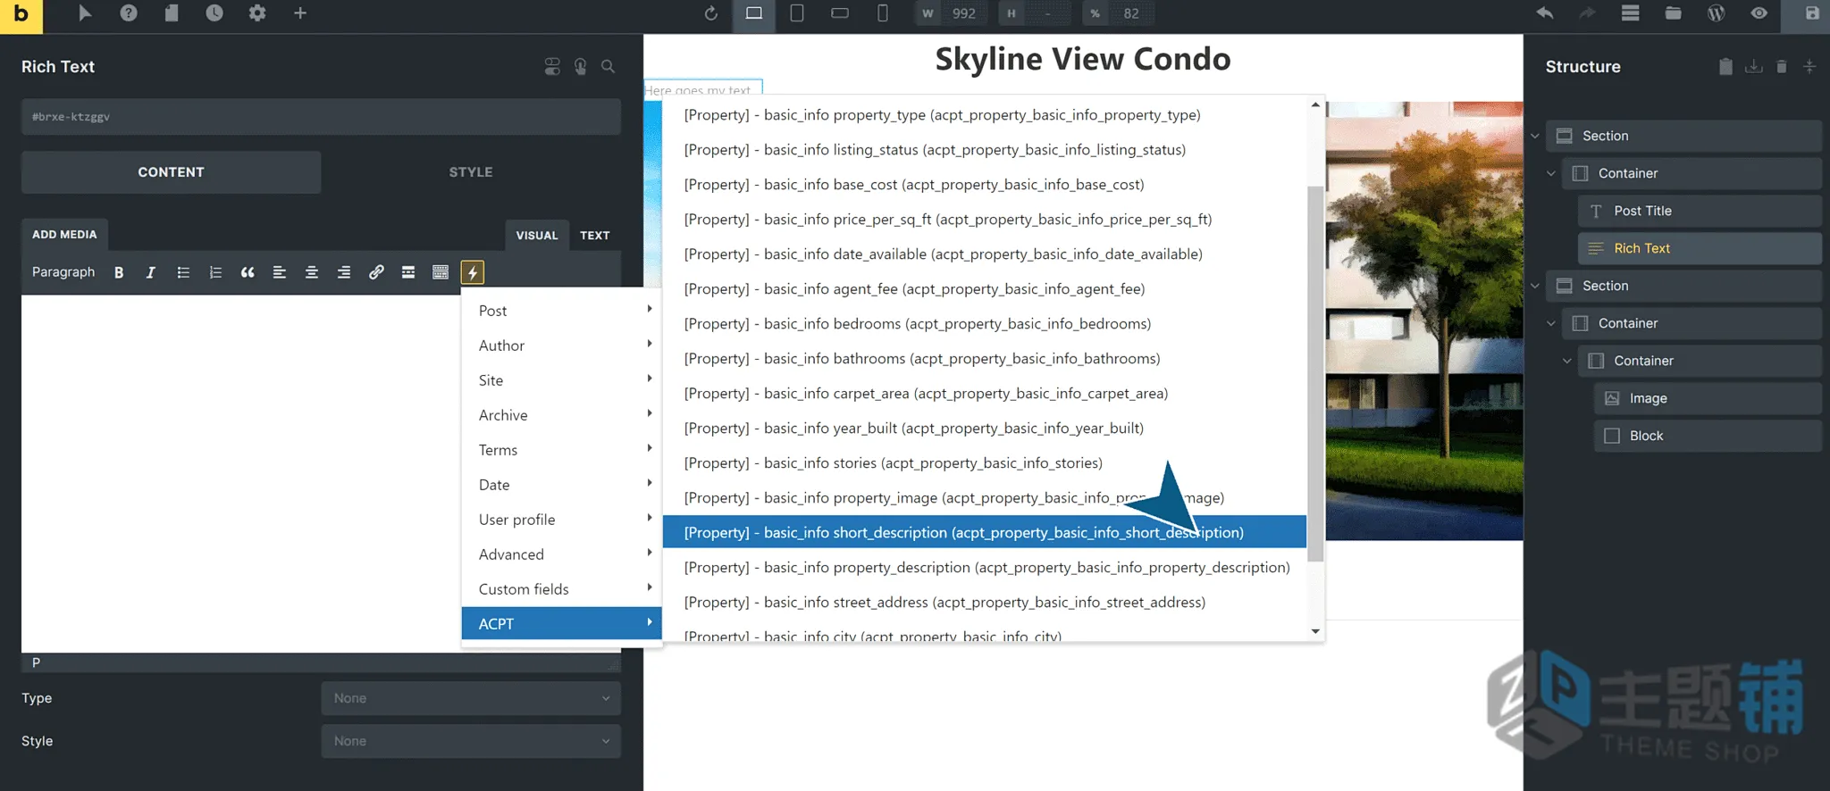Viewport: 1830px width, 791px height.
Task: Reload canvas with the refresh icon
Action: coord(711,13)
